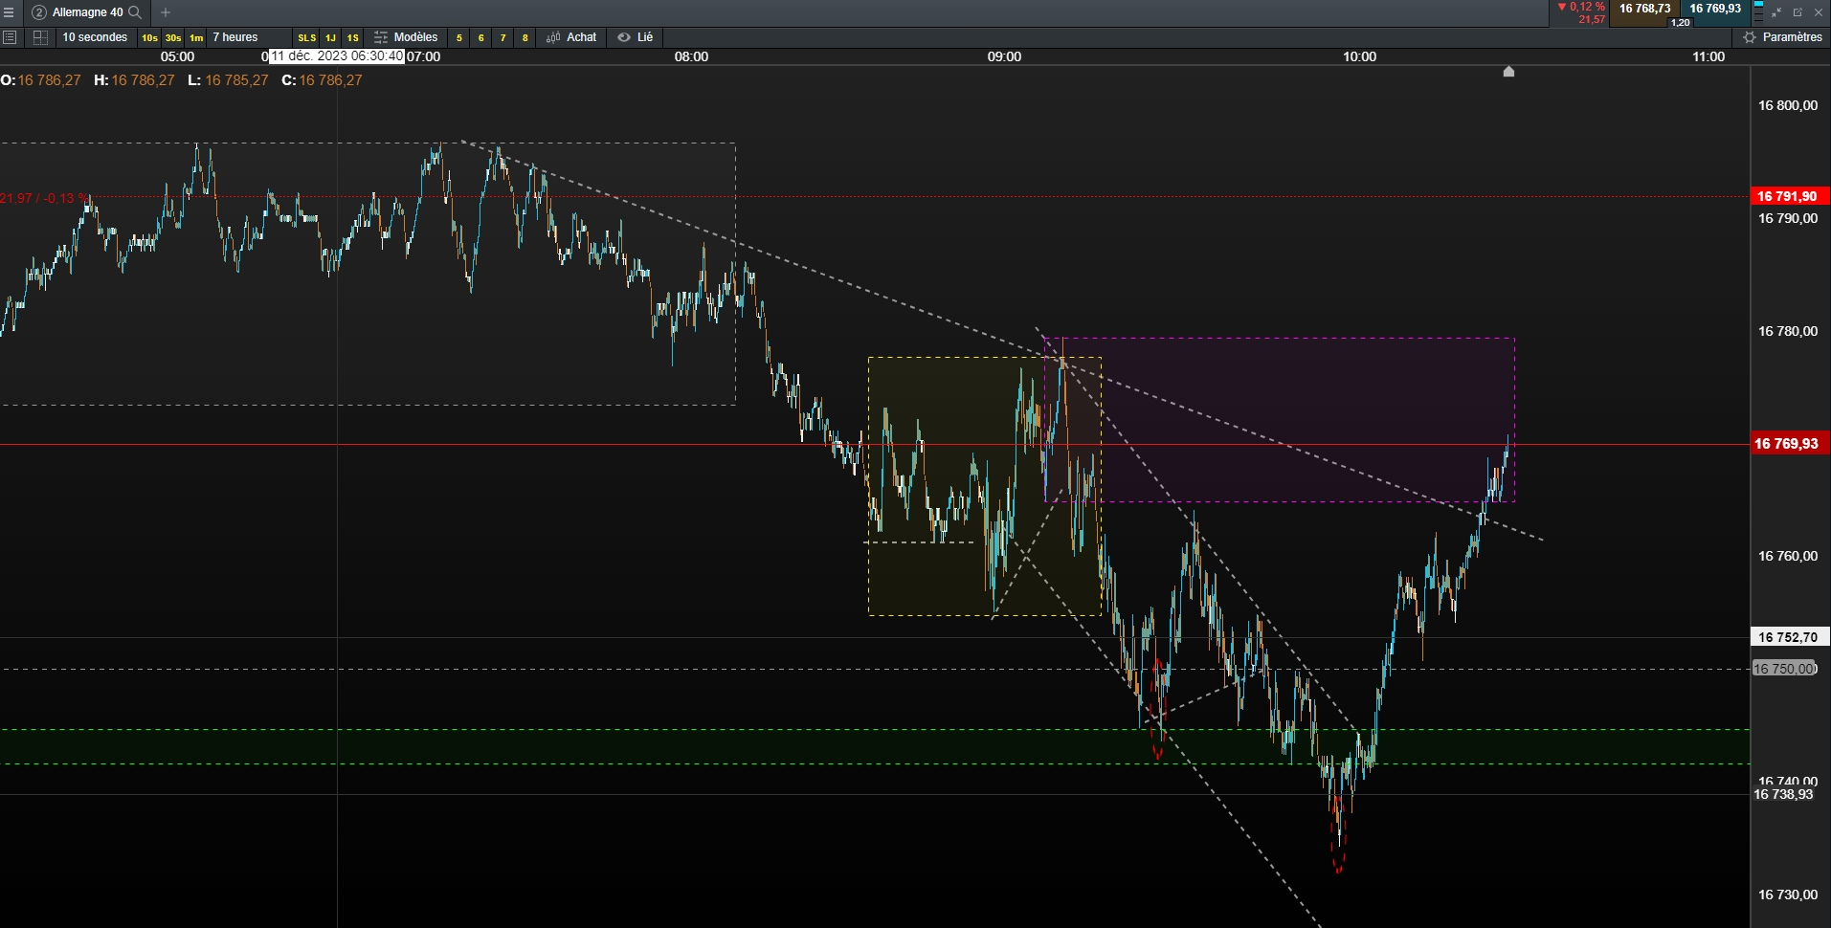
Task: Click the Close value C: 16 786,27
Action: (322, 80)
